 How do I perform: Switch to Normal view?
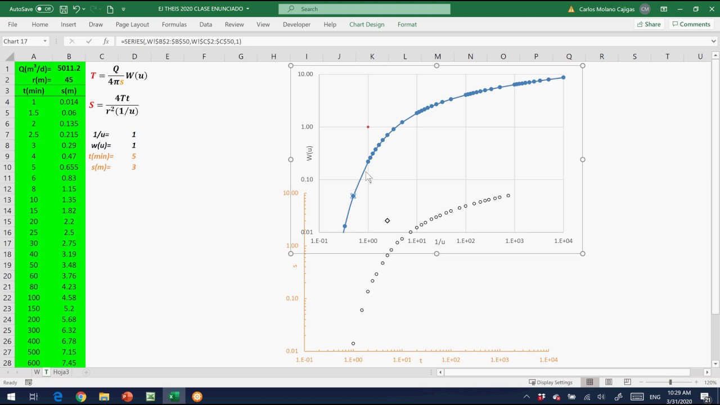pos(589,382)
